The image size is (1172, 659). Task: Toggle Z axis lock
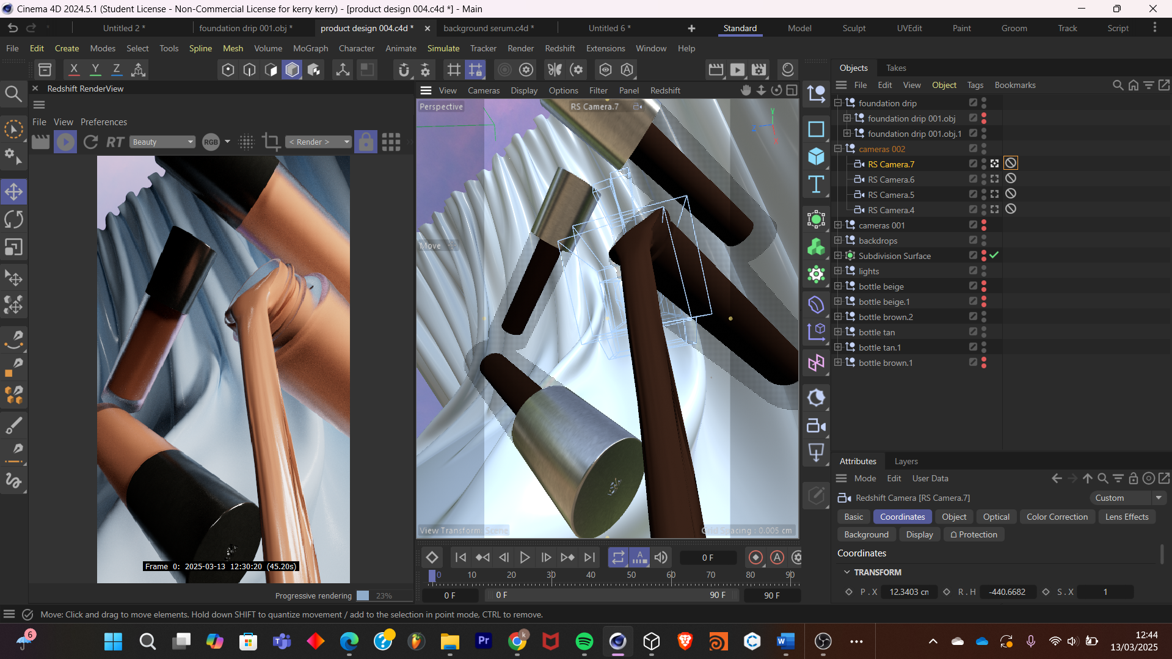[116, 70]
